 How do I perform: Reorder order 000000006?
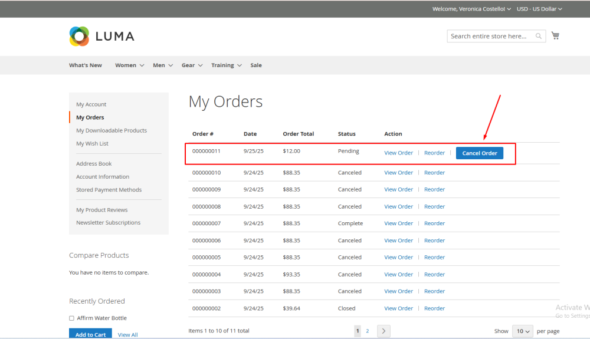pyautogui.click(x=434, y=241)
